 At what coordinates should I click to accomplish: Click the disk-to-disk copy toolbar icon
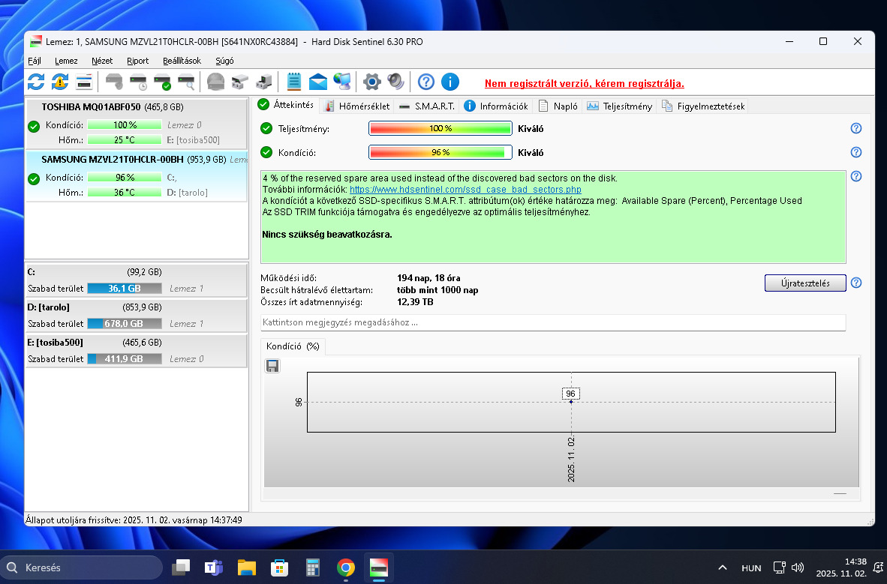point(240,82)
